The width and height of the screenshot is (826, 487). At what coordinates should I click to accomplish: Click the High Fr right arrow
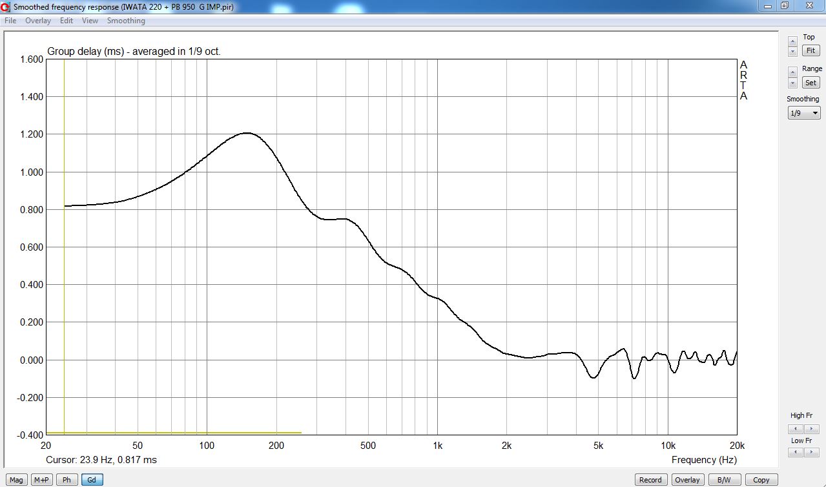click(811, 428)
